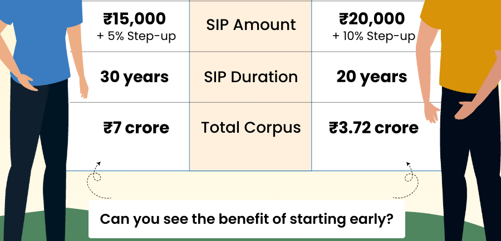Click the blue-shirt person's dark trousers
Image resolution: width=501 pixels, height=241 pixels.
(36, 159)
